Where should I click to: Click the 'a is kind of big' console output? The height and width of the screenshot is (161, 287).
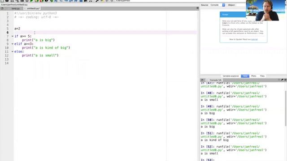(214, 140)
